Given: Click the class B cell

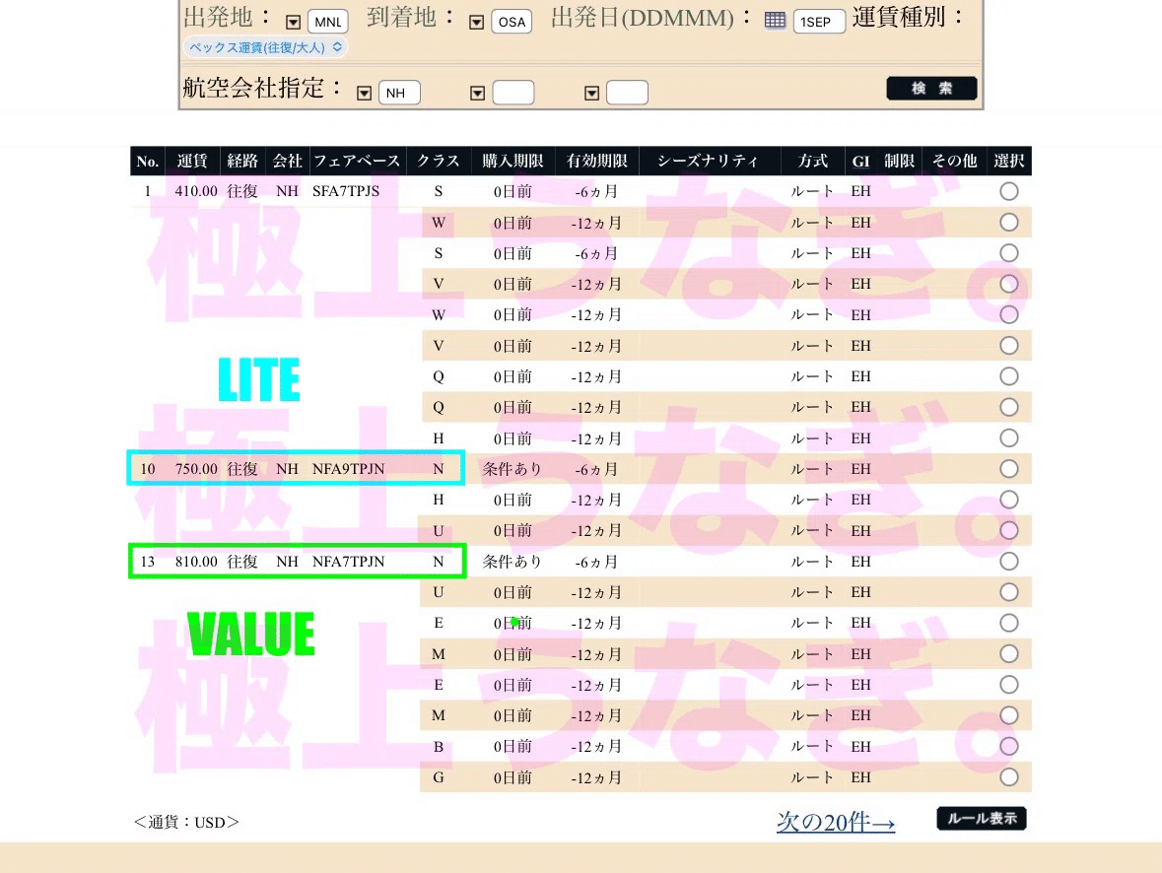Looking at the screenshot, I should click(x=438, y=746).
